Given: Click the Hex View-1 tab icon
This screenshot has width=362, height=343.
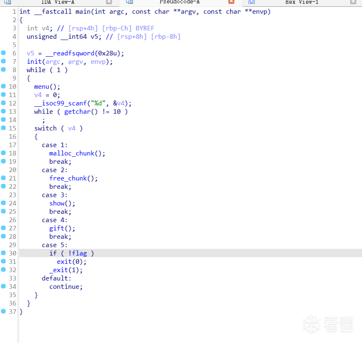Looking at the screenshot, I should click(251, 2).
